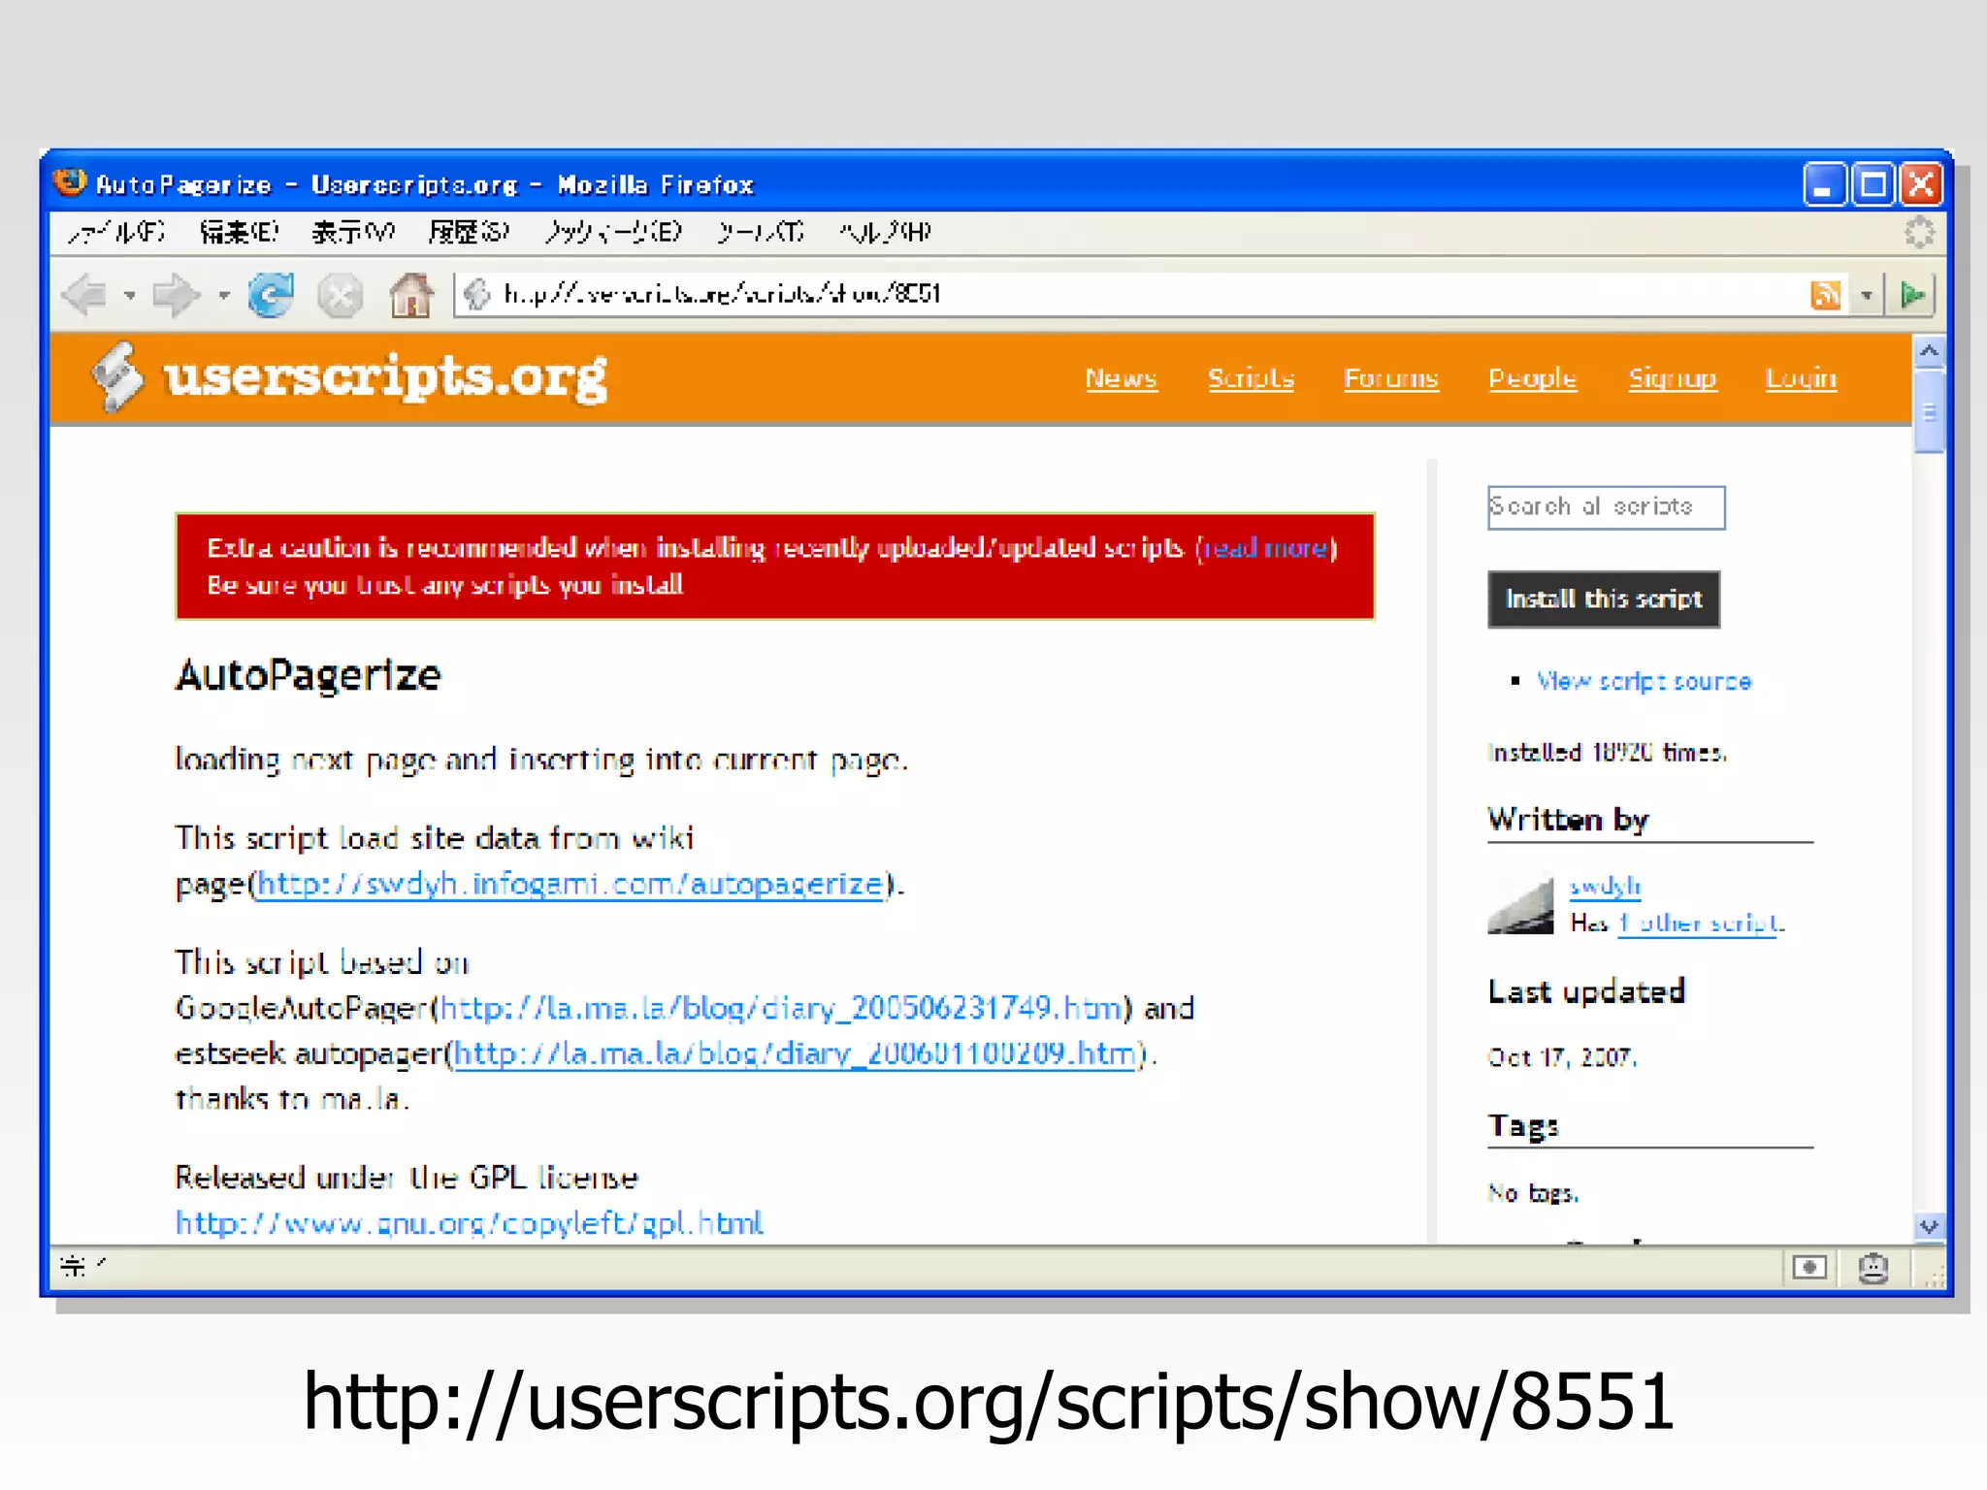Click the status bar text at left
The width and height of the screenshot is (1987, 1490).
pyautogui.click(x=81, y=1265)
